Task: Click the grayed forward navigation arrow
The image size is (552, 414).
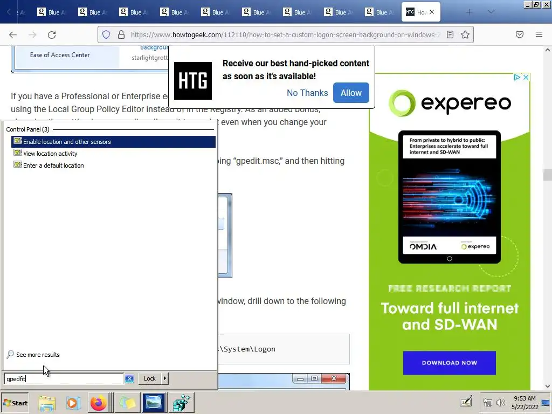Action: coord(32,34)
